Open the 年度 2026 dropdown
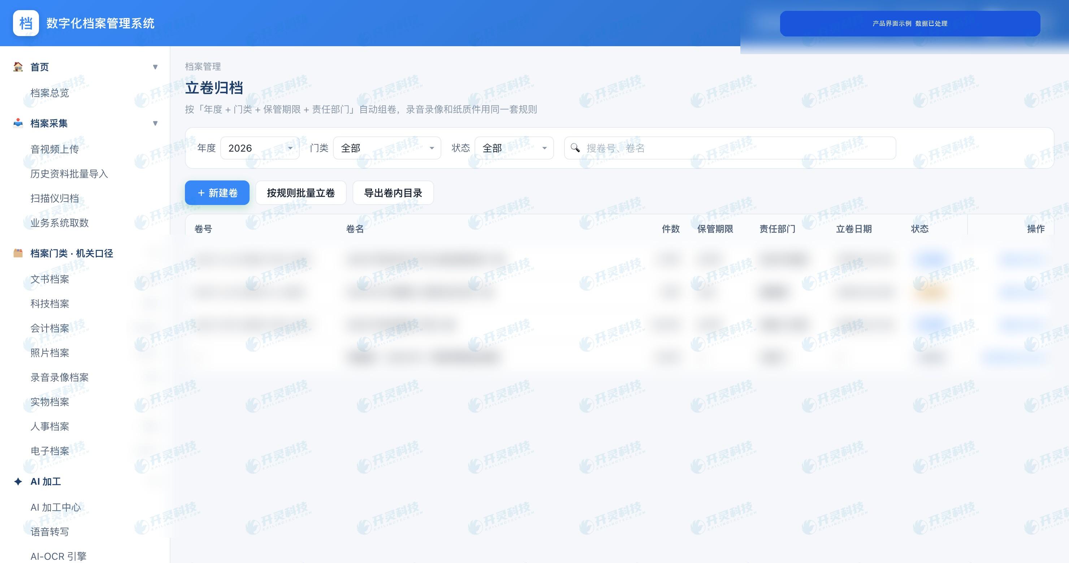The image size is (1069, 563). click(260, 148)
